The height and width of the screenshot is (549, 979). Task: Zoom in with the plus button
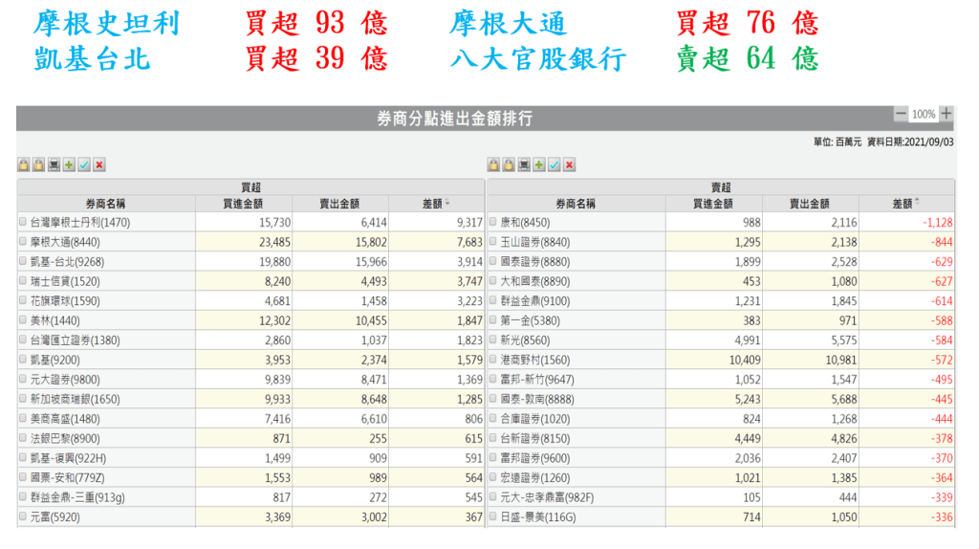click(946, 114)
